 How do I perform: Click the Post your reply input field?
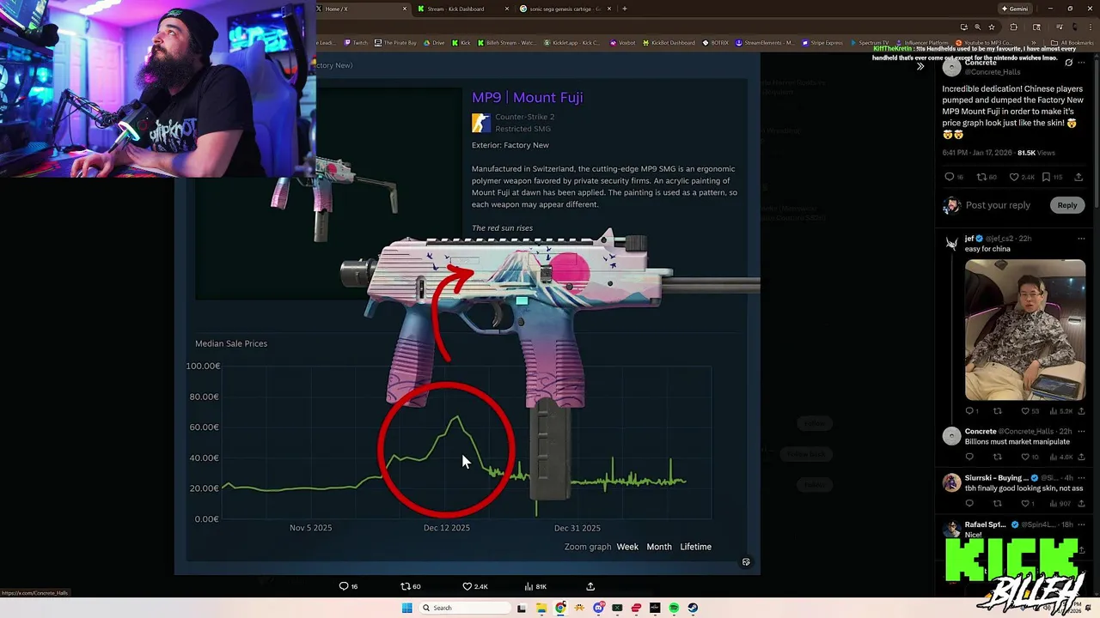pyautogui.click(x=998, y=205)
